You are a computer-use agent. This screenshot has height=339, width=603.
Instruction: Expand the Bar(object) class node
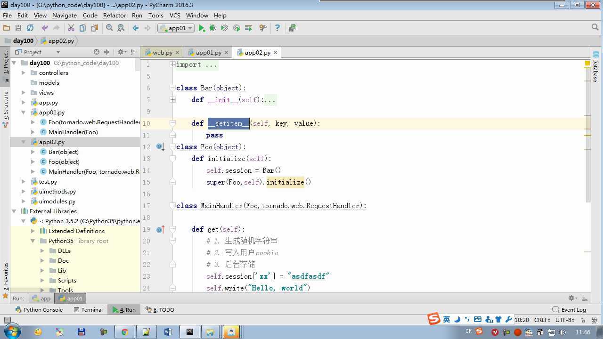click(x=33, y=152)
